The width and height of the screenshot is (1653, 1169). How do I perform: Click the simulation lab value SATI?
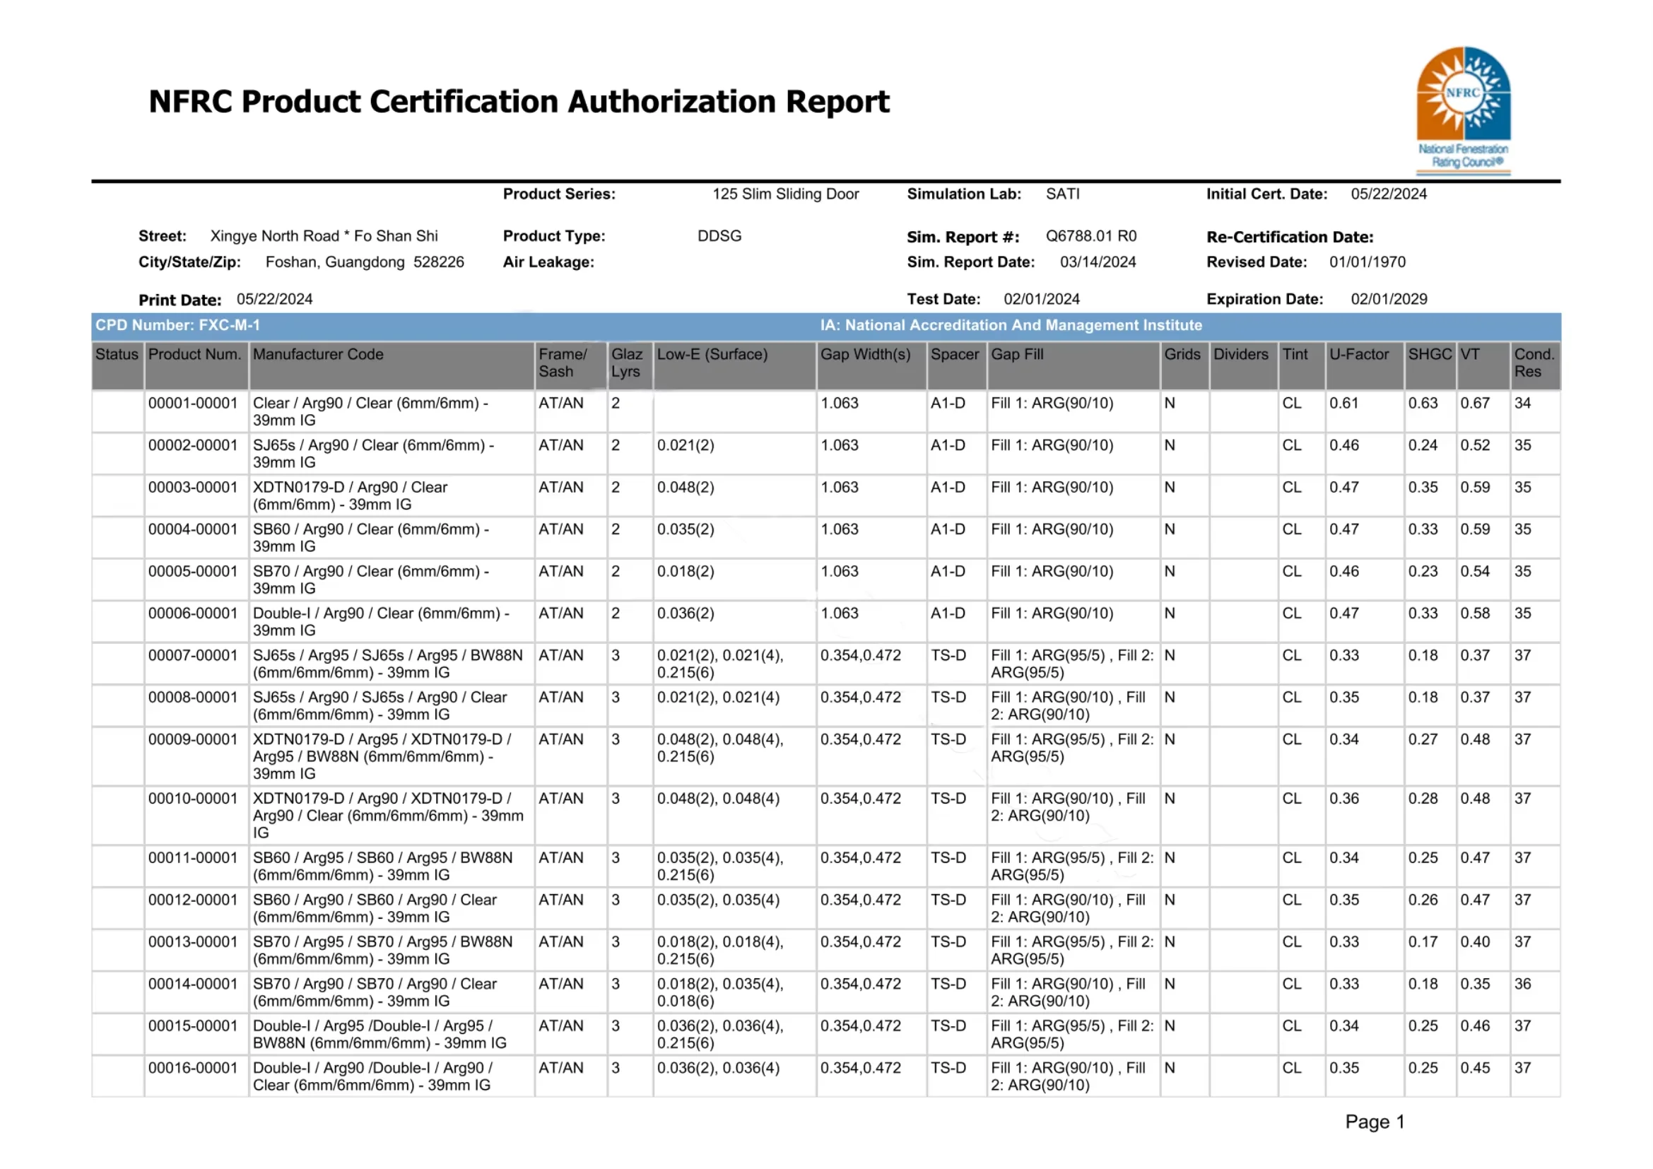[1063, 194]
